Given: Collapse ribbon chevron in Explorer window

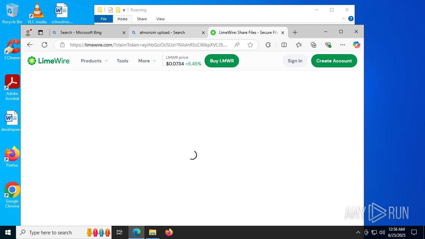Looking at the screenshot, I should pyautogui.click(x=344, y=19).
